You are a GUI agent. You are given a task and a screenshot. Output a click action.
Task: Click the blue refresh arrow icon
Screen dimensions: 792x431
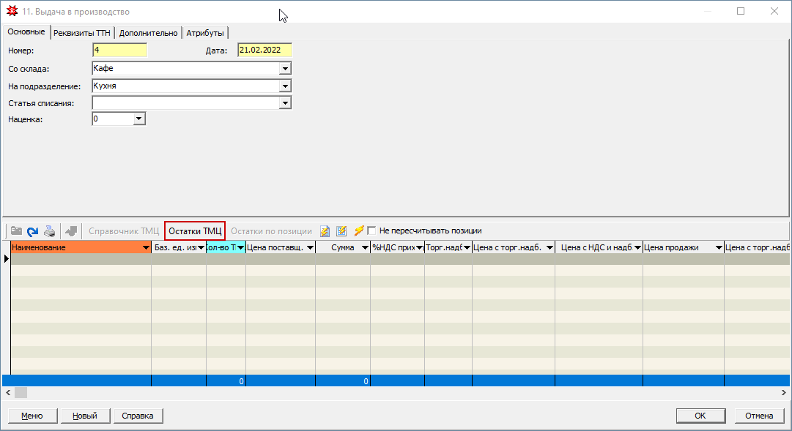32,231
